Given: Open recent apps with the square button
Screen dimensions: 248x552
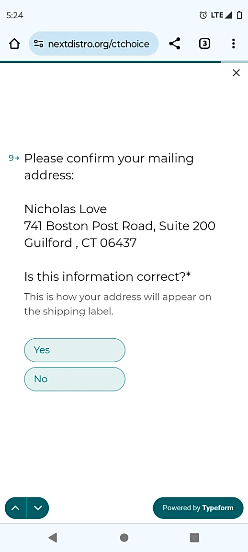Looking at the screenshot, I should 194,537.
